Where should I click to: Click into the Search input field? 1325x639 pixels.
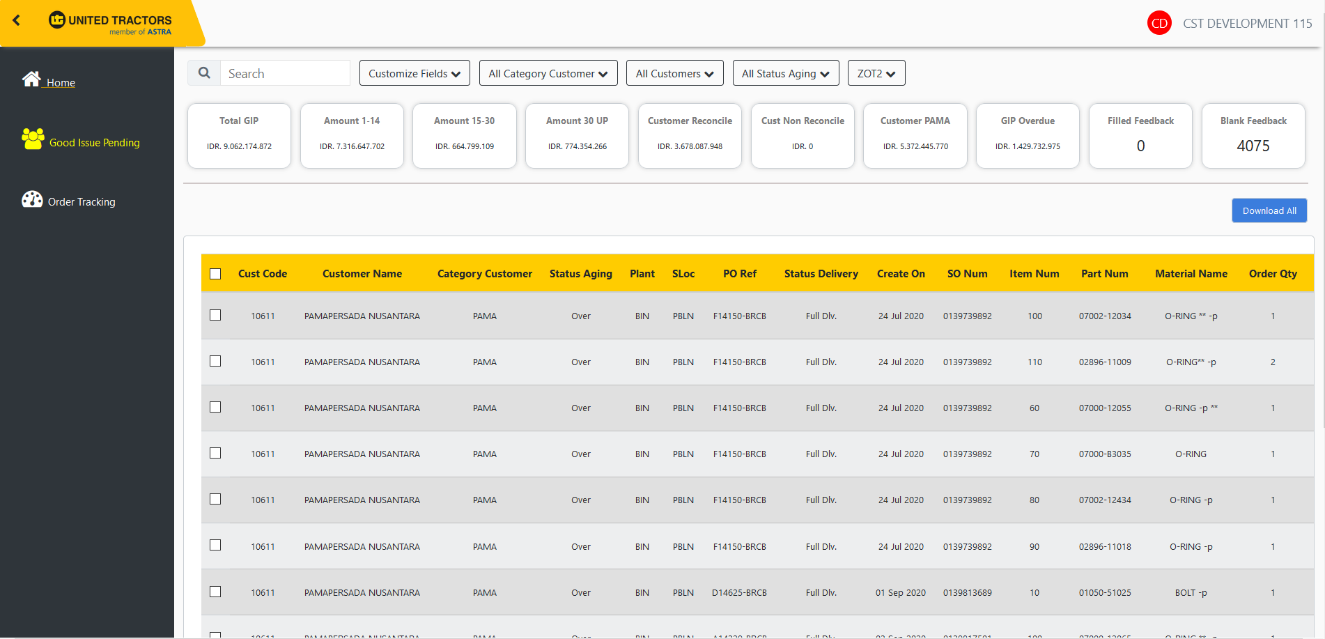tap(285, 73)
